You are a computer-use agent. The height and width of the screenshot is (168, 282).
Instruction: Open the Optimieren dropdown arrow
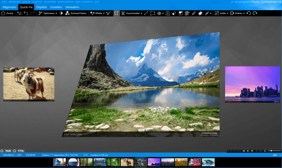tap(56, 13)
